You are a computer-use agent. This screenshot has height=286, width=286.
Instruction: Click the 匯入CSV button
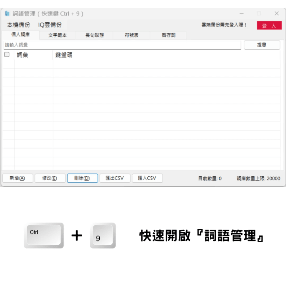147,178
